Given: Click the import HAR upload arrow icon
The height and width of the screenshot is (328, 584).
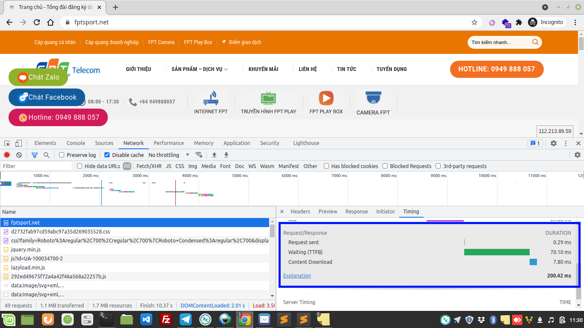Looking at the screenshot, I should 214,155.
